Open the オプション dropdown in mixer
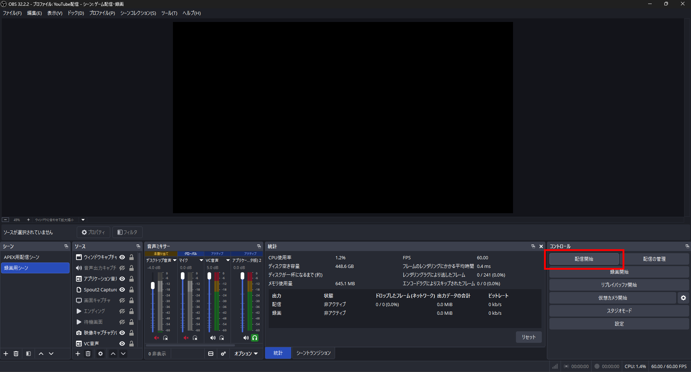This screenshot has width=691, height=372. point(246,354)
